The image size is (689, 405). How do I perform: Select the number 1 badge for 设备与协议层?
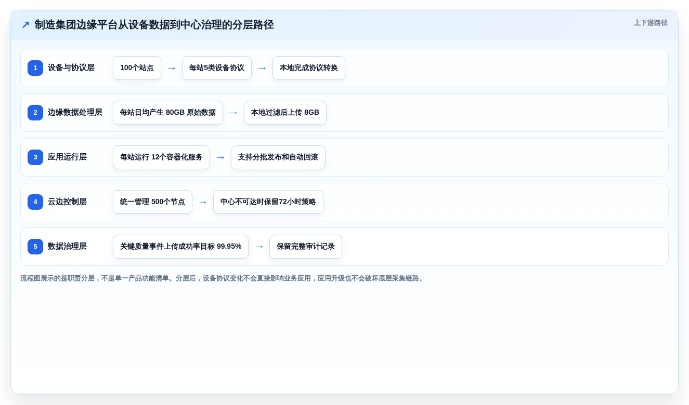coord(35,68)
